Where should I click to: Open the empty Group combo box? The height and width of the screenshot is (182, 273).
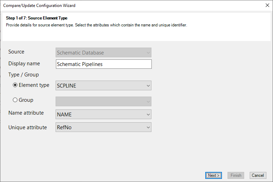[x=104, y=101]
